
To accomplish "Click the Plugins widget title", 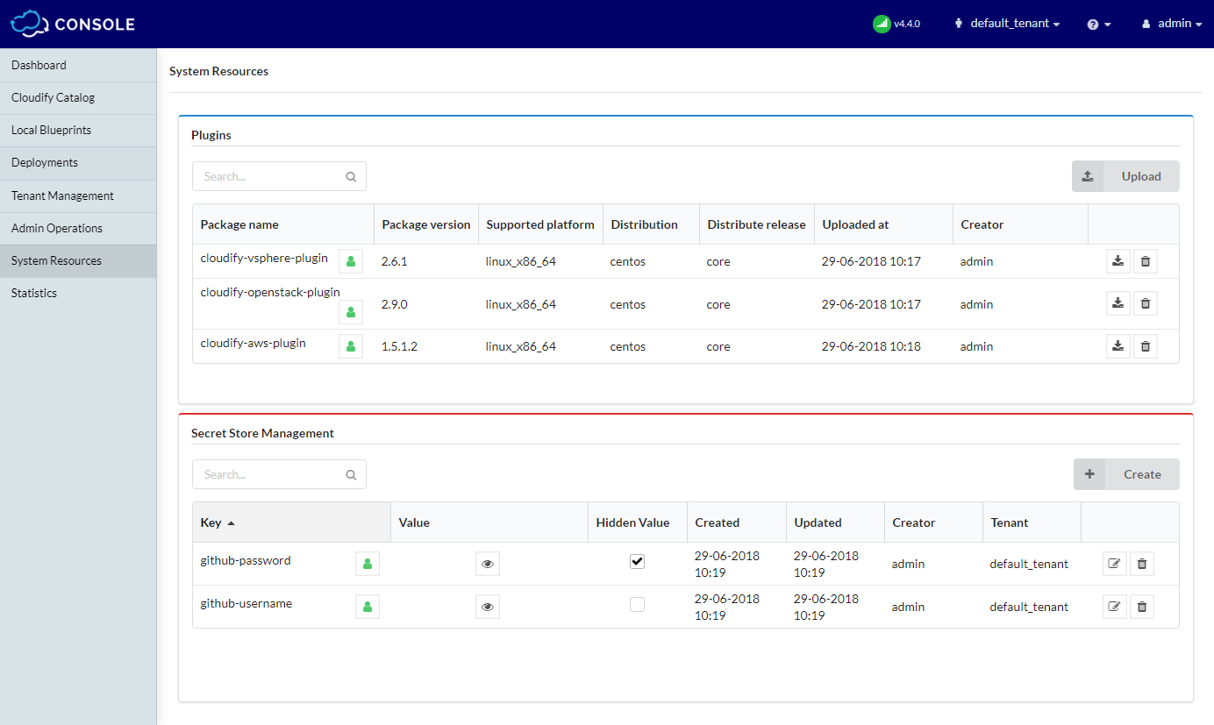I will 211,135.
